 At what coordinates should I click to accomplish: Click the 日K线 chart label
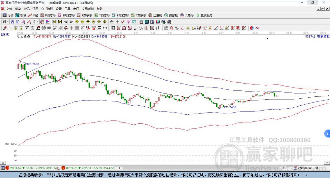tap(5, 34)
